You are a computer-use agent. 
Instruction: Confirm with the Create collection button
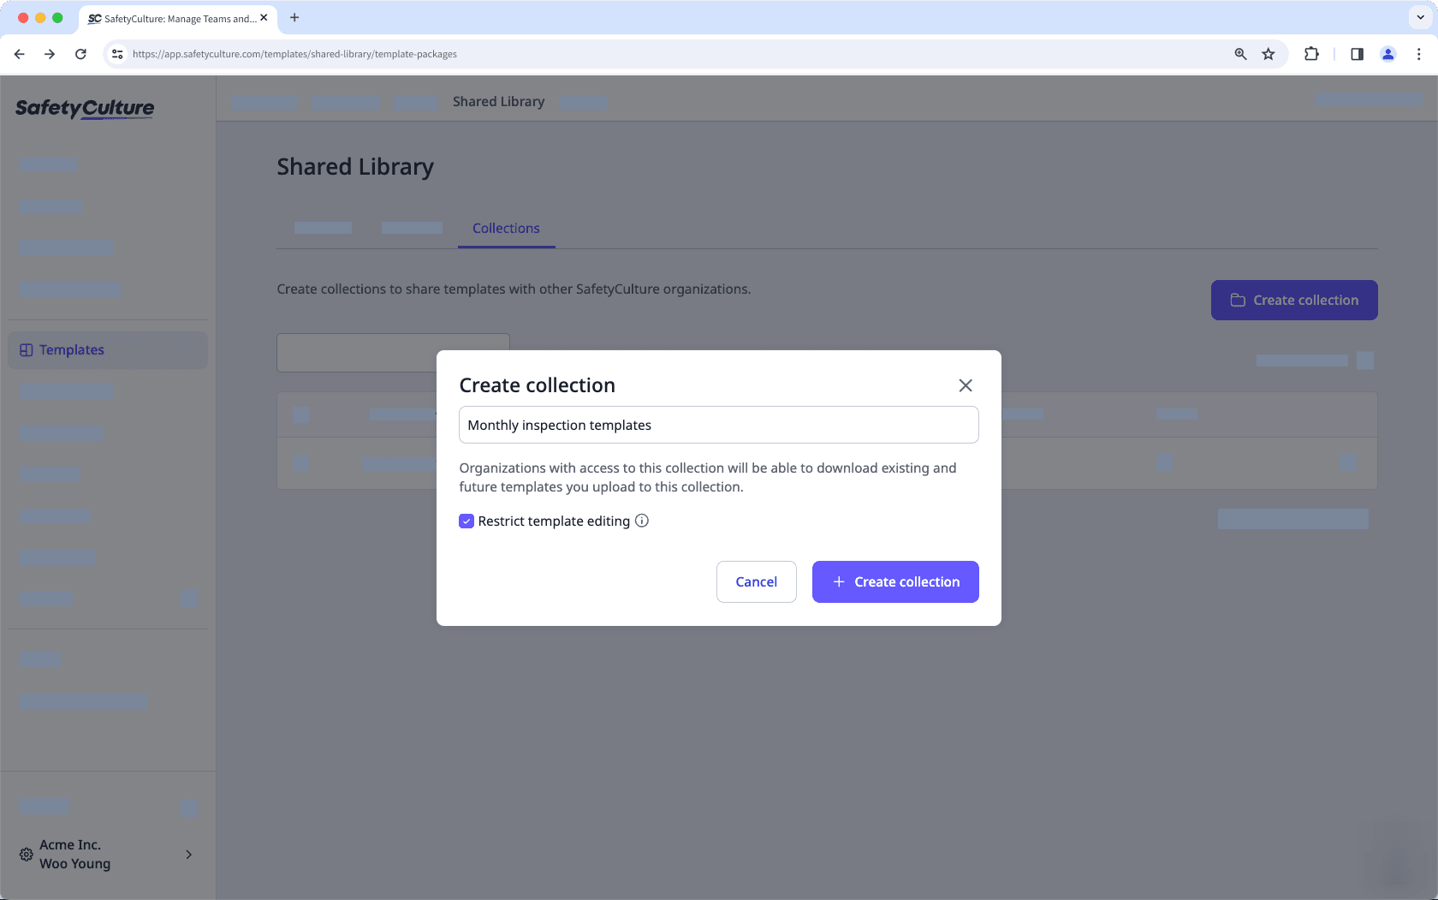pos(895,581)
